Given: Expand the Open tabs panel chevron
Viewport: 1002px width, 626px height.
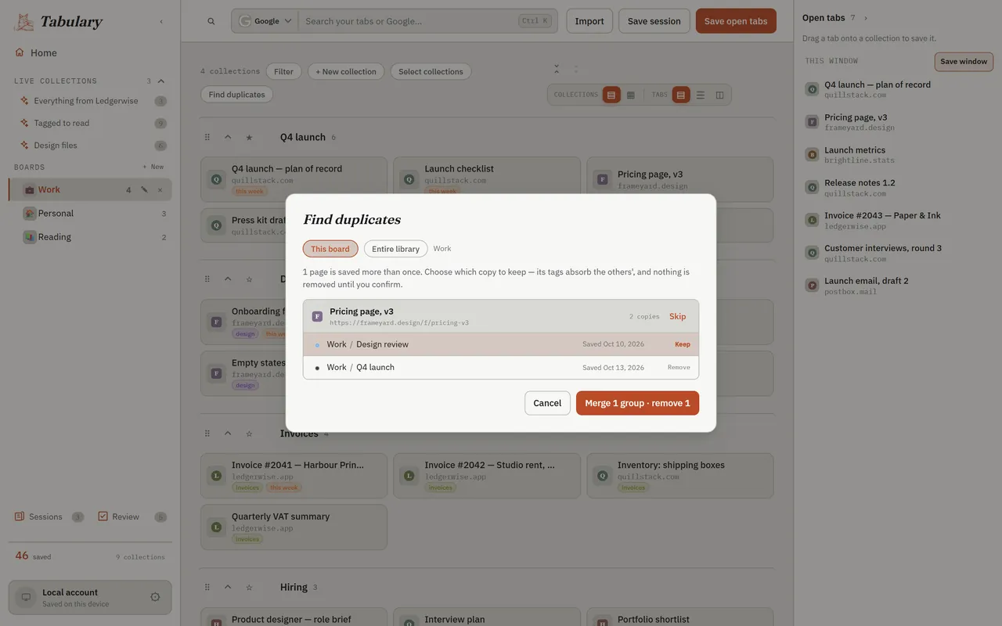Looking at the screenshot, I should tap(865, 18).
